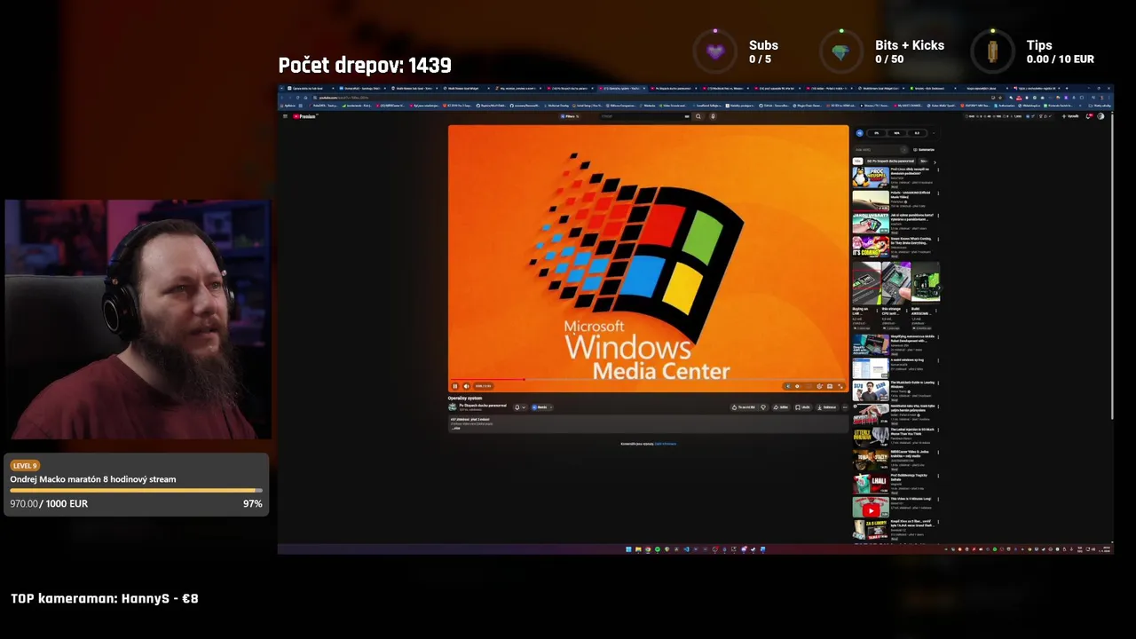Switch to the first browser tab
Viewport: 1136px width, 639px height.
[x=311, y=88]
